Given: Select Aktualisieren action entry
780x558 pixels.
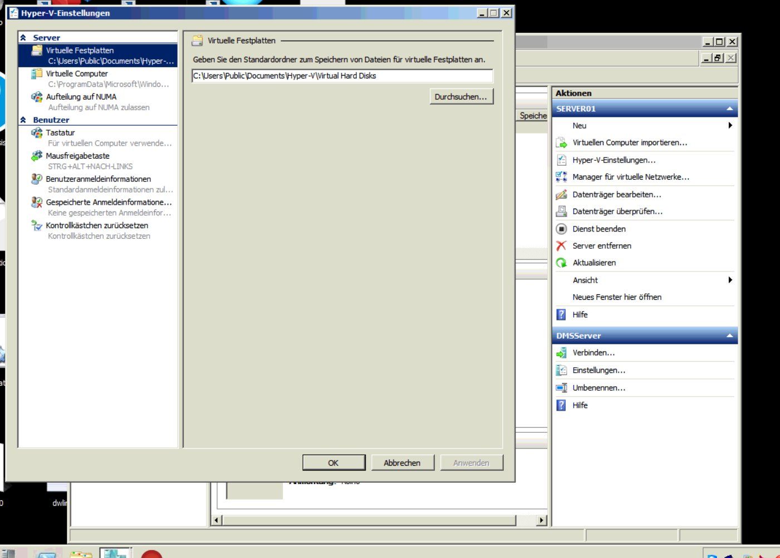Looking at the screenshot, I should 594,263.
